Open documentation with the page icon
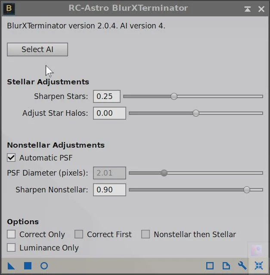270x275 pixels. pyautogui.click(x=226, y=266)
